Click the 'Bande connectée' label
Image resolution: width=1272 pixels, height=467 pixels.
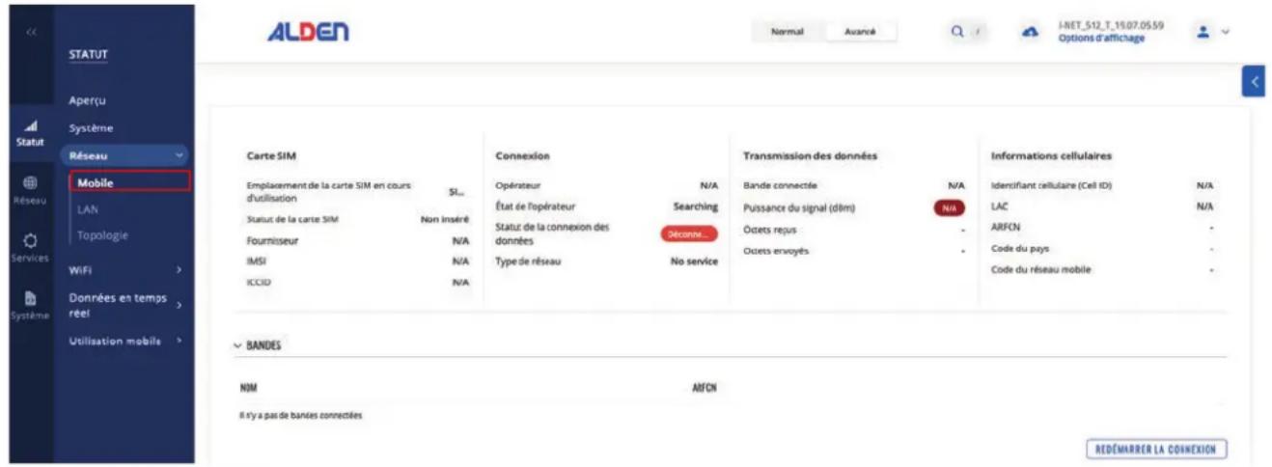click(x=781, y=184)
